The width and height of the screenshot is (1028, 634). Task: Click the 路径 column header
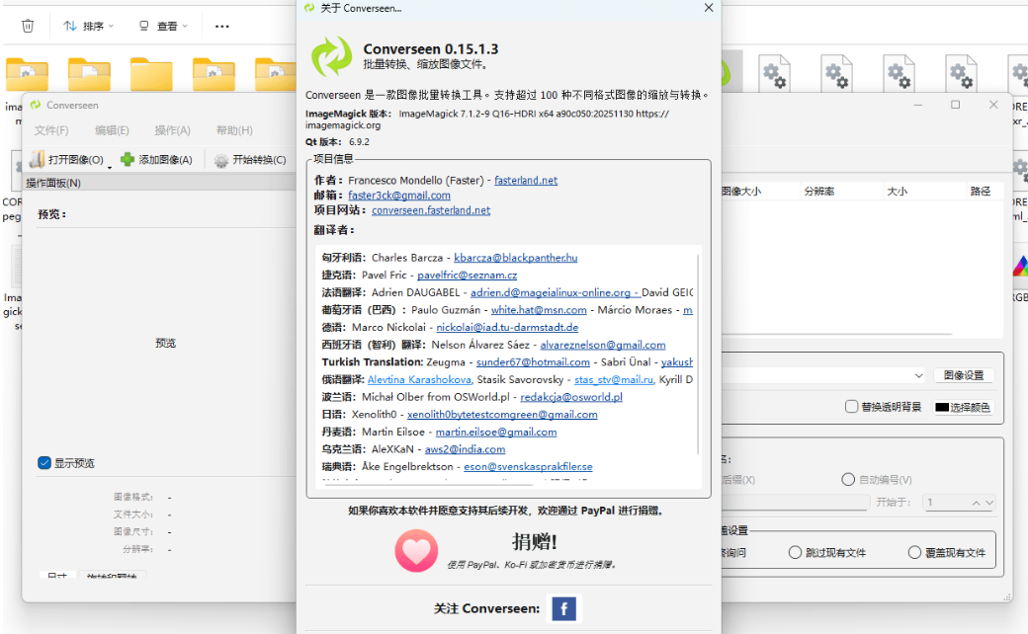click(x=981, y=192)
